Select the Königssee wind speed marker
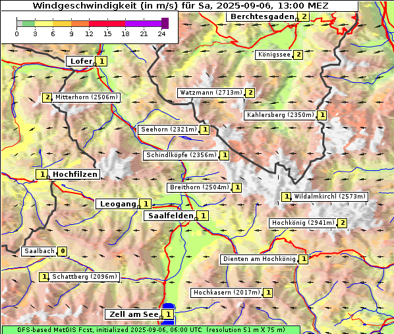The height and width of the screenshot is (334, 394). coord(298,55)
